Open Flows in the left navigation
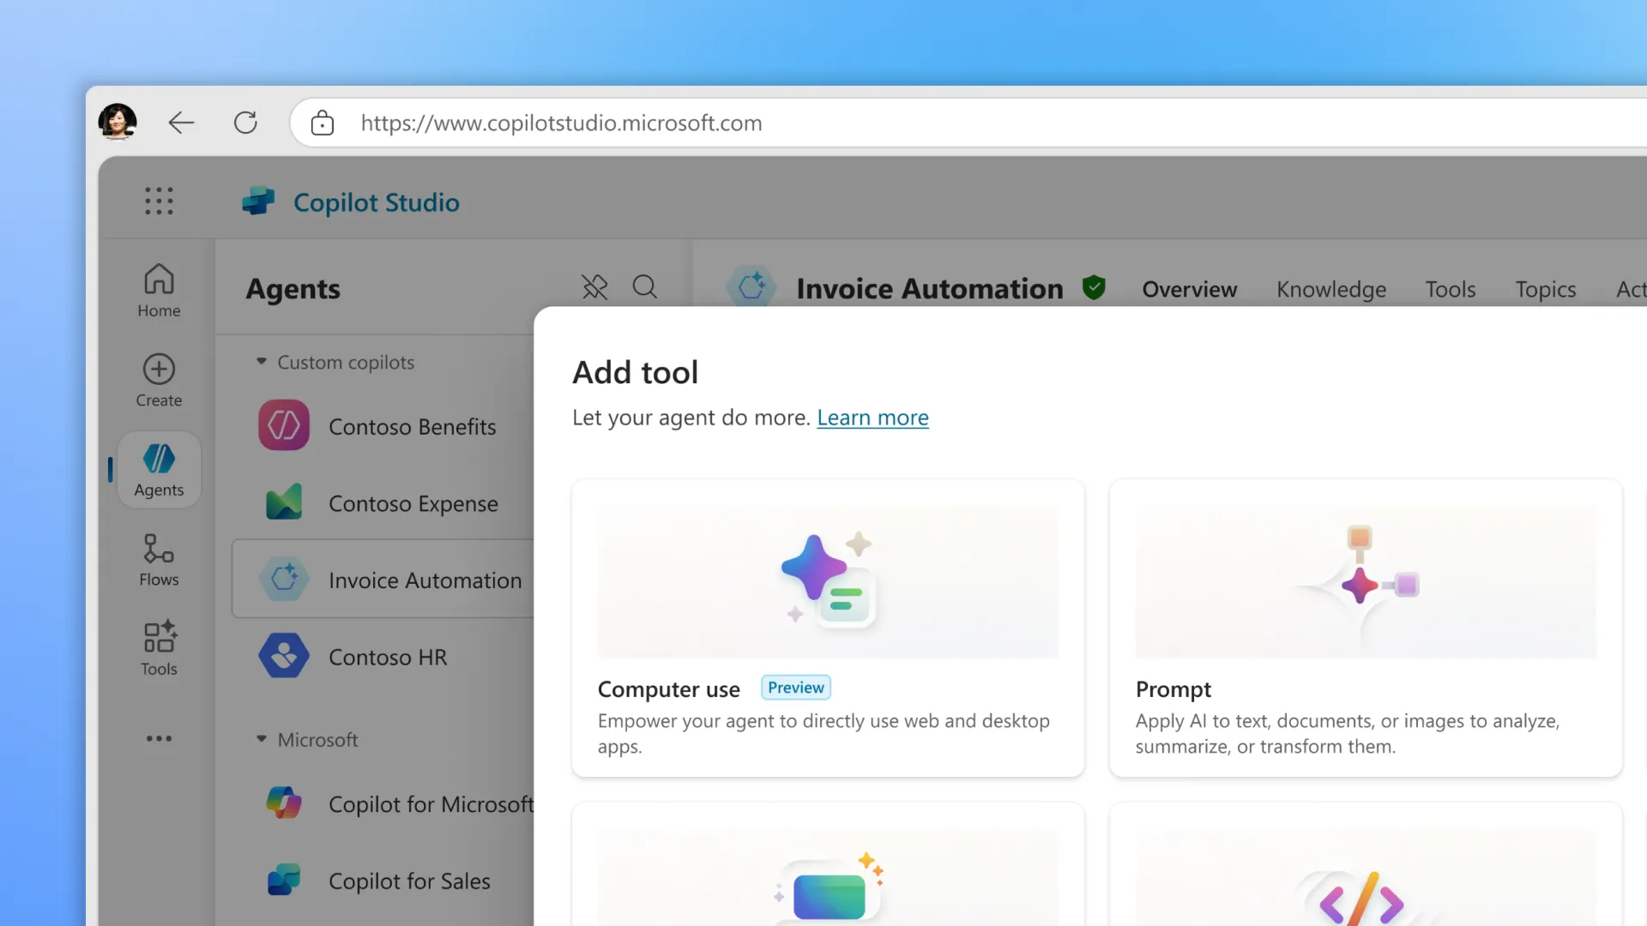 159,560
